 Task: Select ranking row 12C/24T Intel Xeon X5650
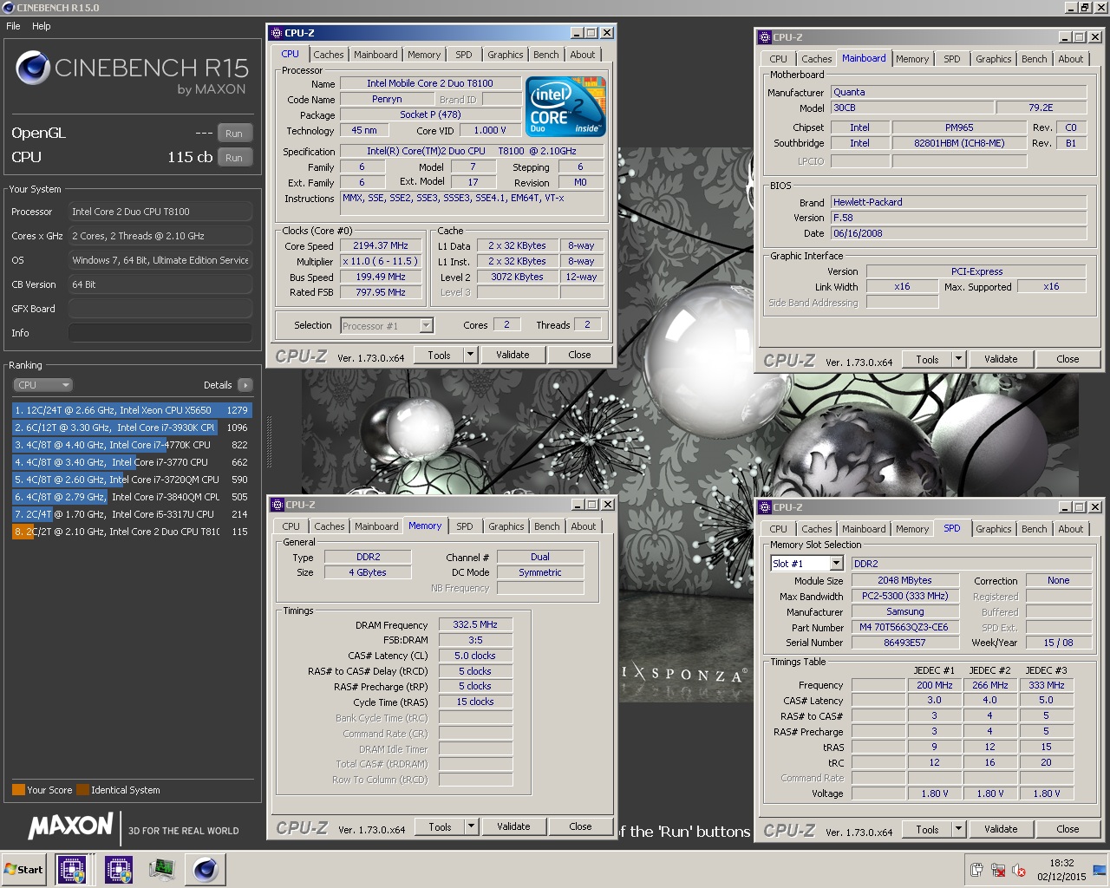pyautogui.click(x=131, y=410)
